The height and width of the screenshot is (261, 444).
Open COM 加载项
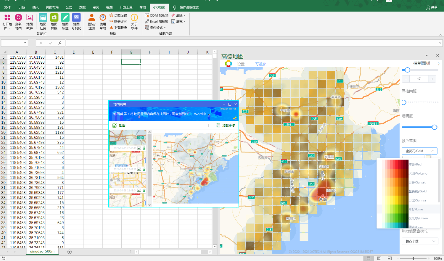click(x=157, y=16)
